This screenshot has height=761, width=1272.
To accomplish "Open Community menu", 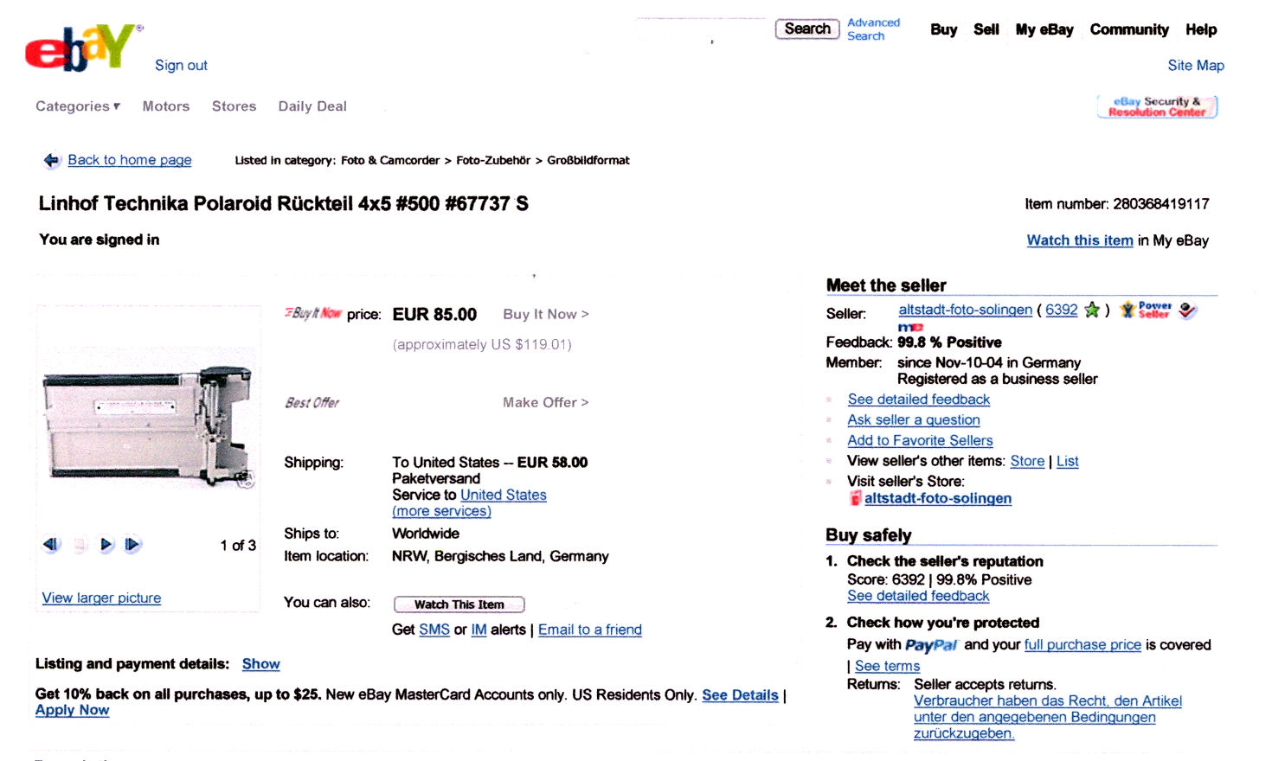I will tap(1129, 29).
